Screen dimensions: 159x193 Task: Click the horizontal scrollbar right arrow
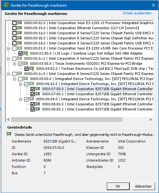[151, 119]
